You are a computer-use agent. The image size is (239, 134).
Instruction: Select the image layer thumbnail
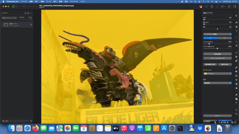pyautogui.click(x=6, y=24)
